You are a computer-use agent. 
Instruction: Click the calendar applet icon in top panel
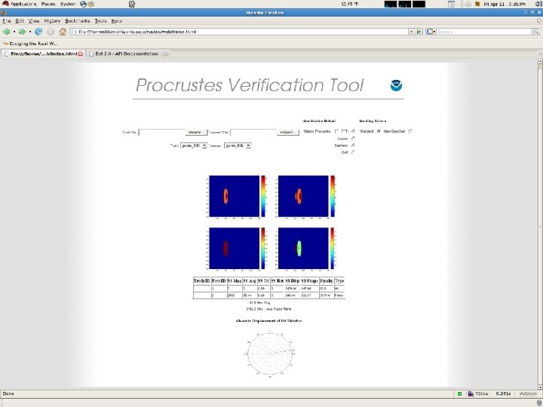(451, 5)
